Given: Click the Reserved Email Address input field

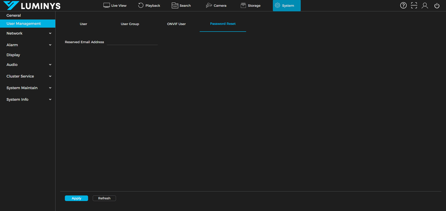Looking at the screenshot, I should coord(132,42).
